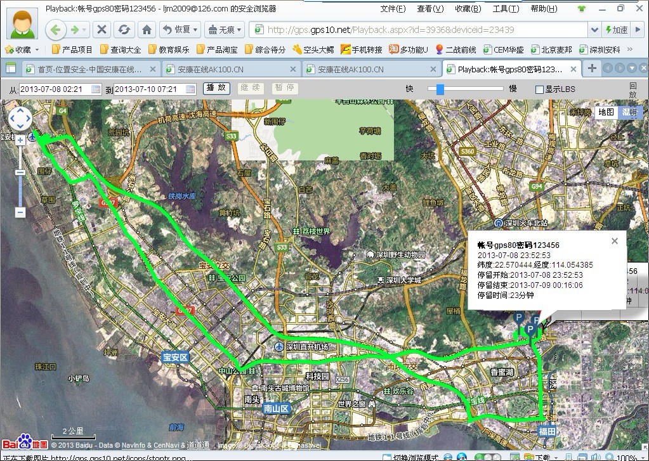Open the 二战前线 bookmark
The width and height of the screenshot is (649, 461).
tap(456, 49)
